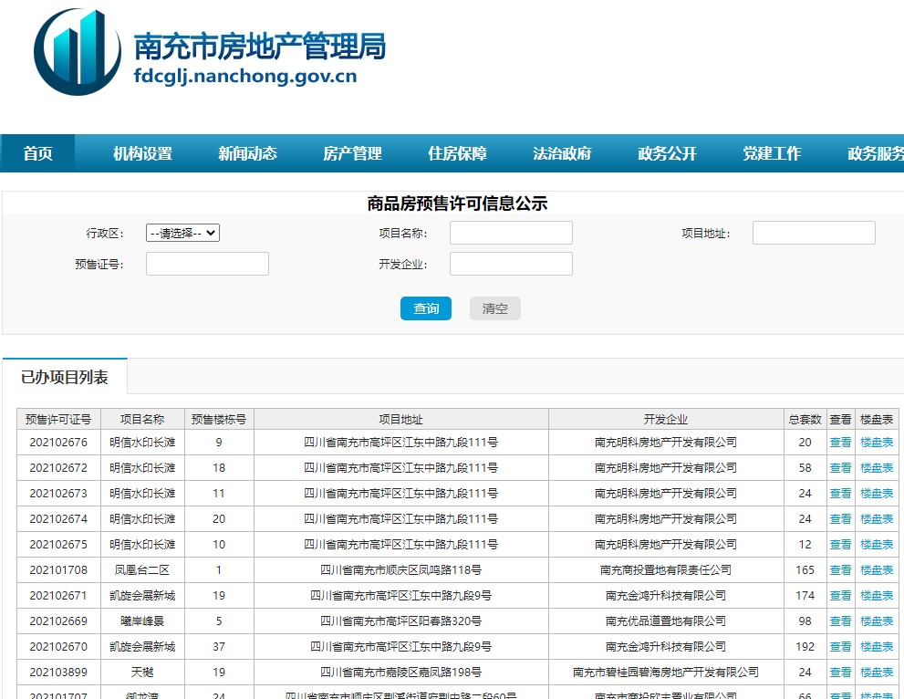Click the 预售许可证号 column header

point(58,419)
